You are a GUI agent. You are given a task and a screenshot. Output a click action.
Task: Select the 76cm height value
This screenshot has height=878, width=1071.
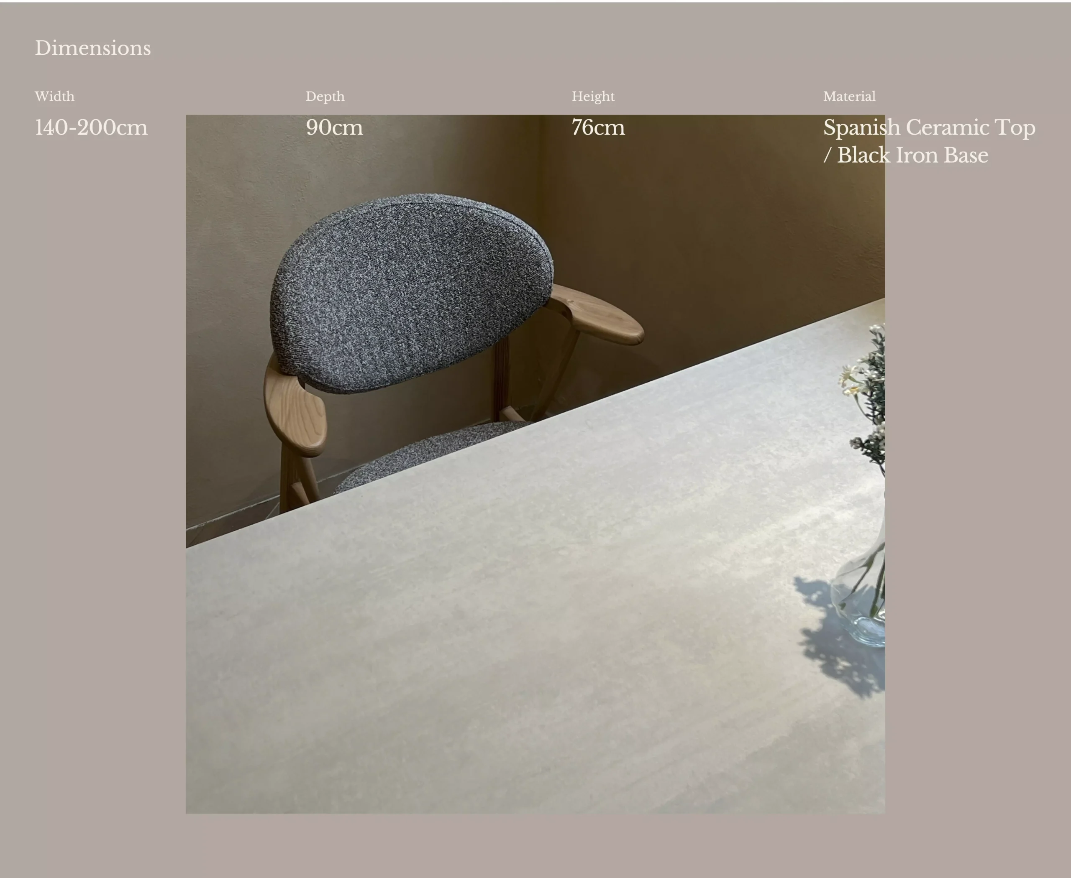[598, 128]
